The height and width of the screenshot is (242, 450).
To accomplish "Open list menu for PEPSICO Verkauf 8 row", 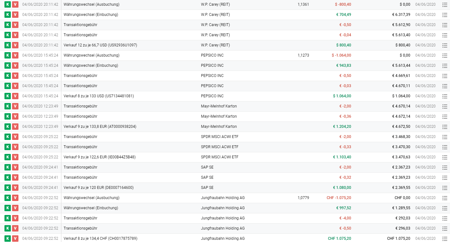I will tap(445, 96).
